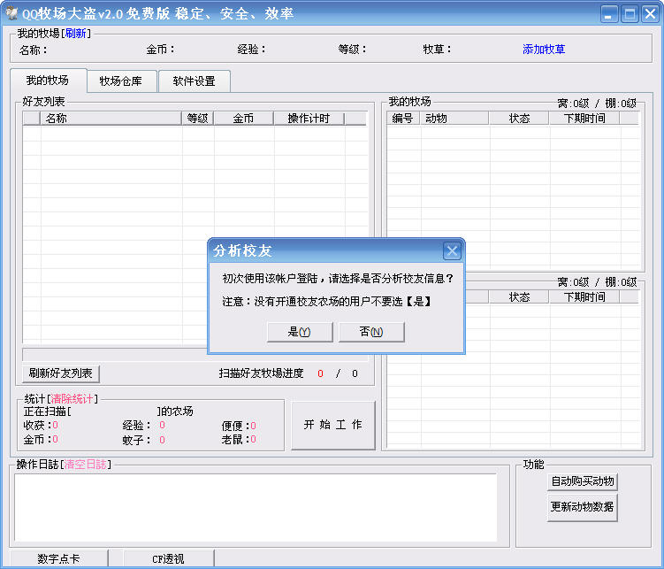This screenshot has height=569, width=664.
Task: Click 下期时间 header in lower right table
Action: click(584, 297)
